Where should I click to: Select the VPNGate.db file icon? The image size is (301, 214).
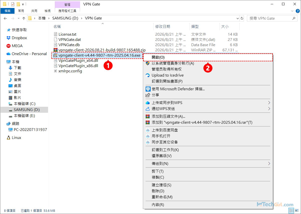point(56,45)
